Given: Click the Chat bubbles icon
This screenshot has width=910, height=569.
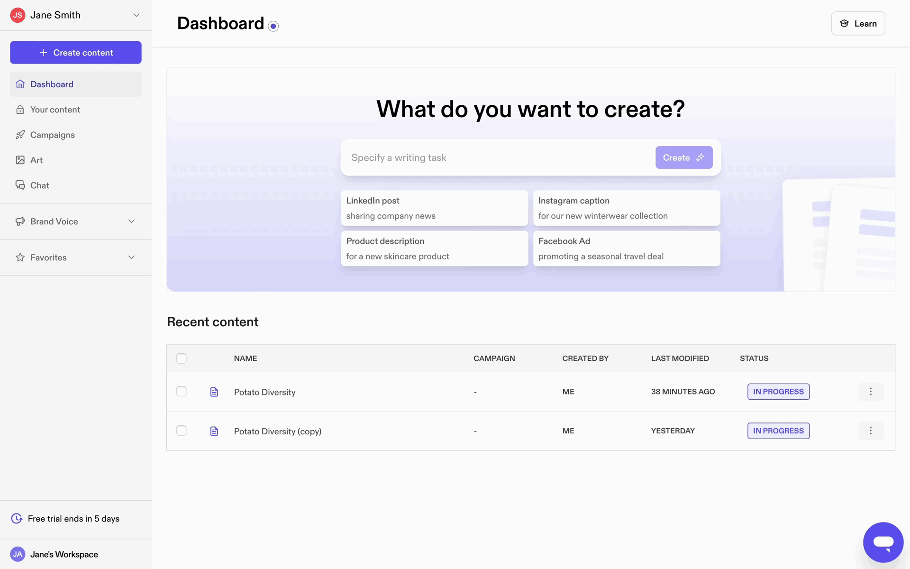Looking at the screenshot, I should tap(20, 185).
